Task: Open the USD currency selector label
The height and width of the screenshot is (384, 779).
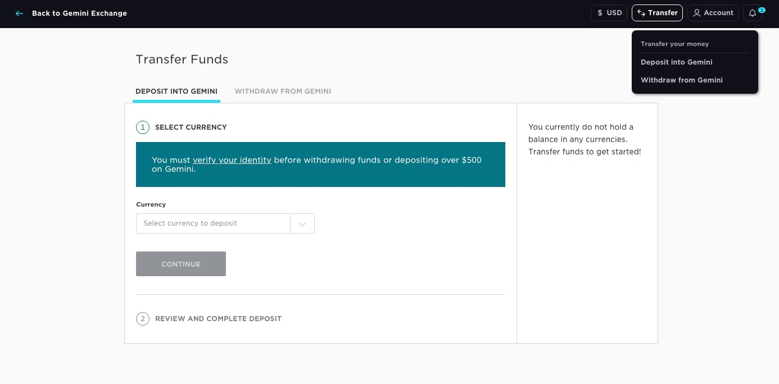Action: click(x=614, y=13)
